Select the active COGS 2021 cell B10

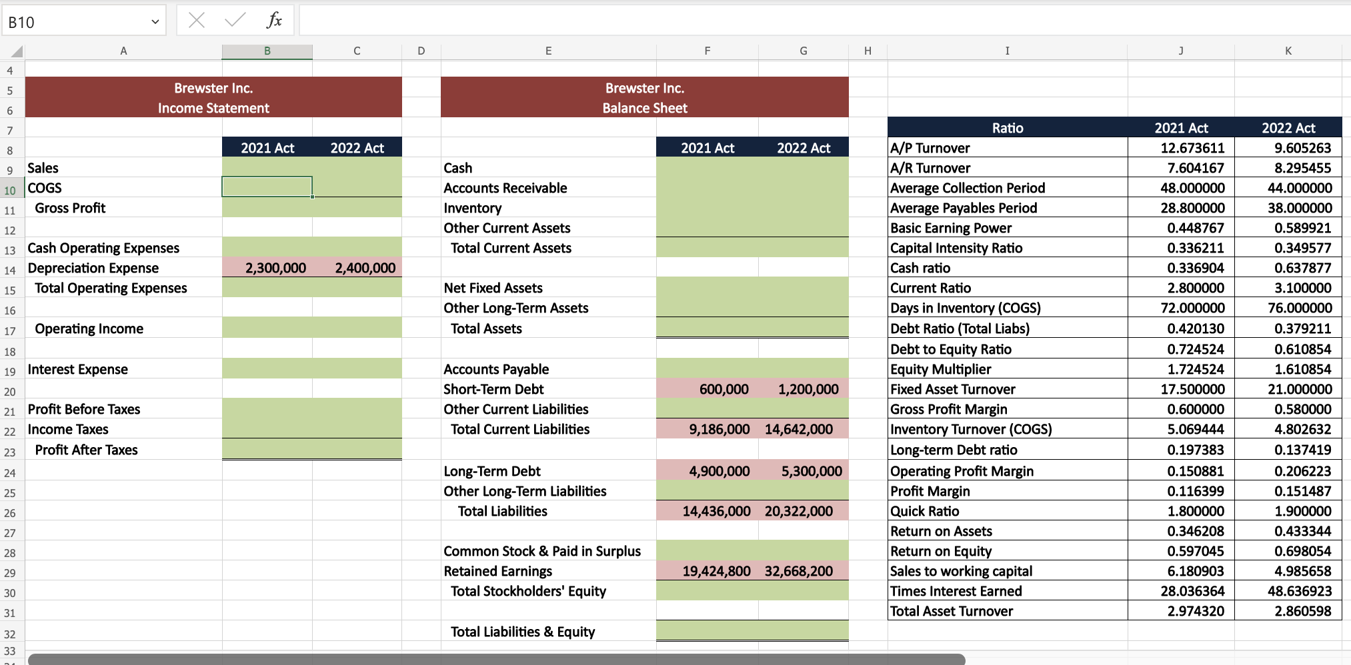(x=267, y=187)
